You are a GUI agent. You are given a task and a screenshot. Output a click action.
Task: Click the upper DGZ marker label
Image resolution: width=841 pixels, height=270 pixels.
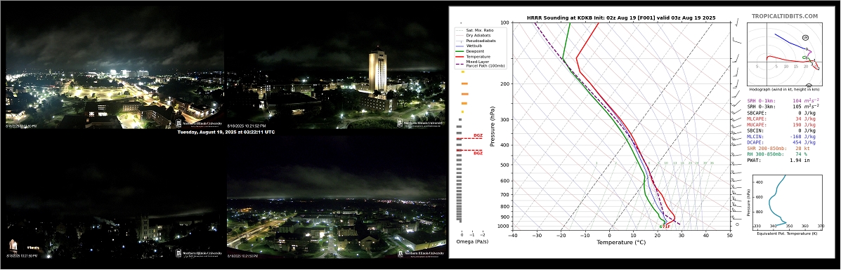pyautogui.click(x=477, y=135)
